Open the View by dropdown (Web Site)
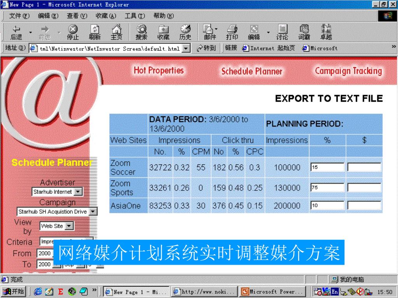The height and width of the screenshot is (298, 398). click(69, 226)
